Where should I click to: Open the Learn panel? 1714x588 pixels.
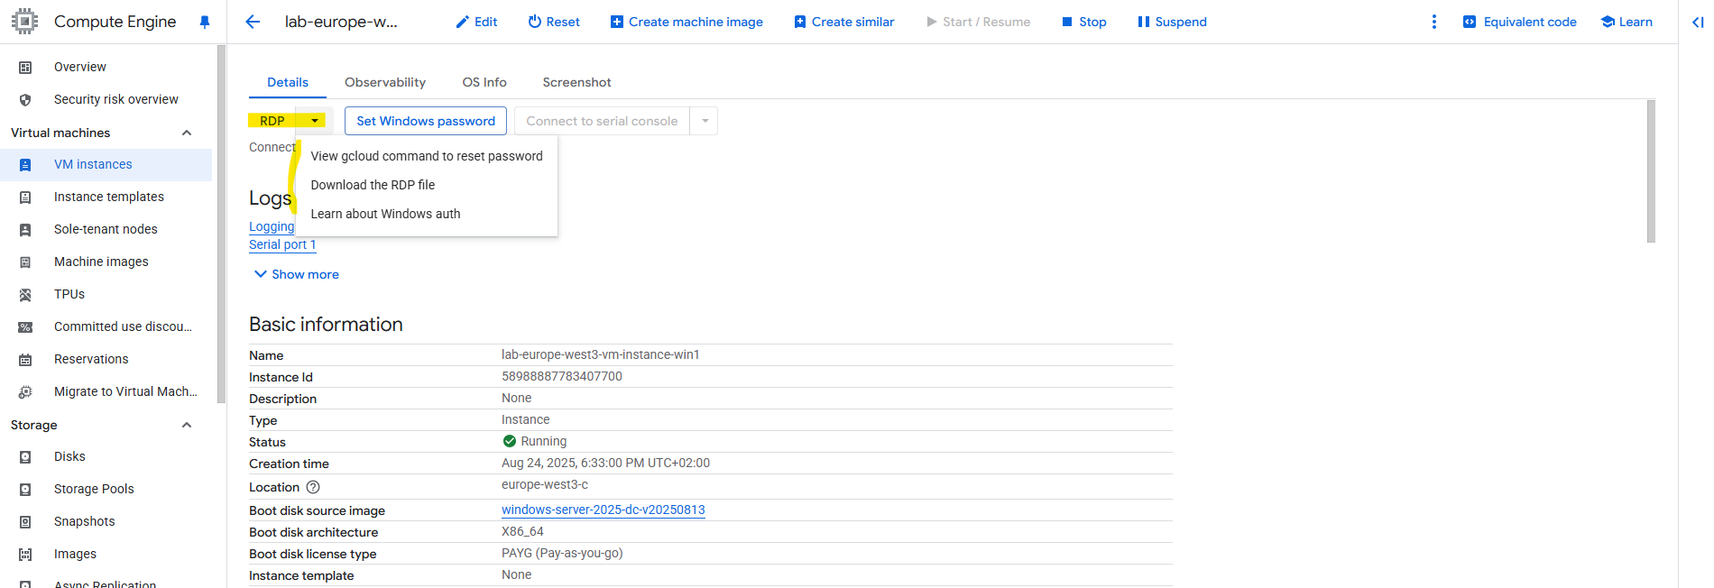point(1626,22)
